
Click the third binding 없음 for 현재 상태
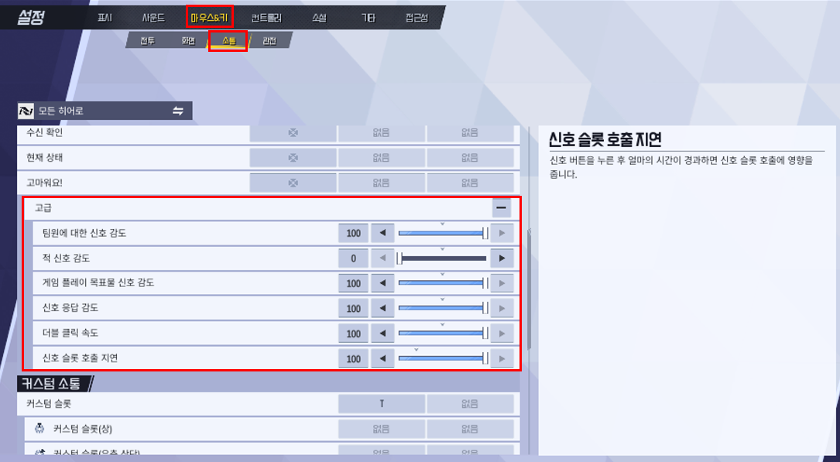(x=470, y=158)
